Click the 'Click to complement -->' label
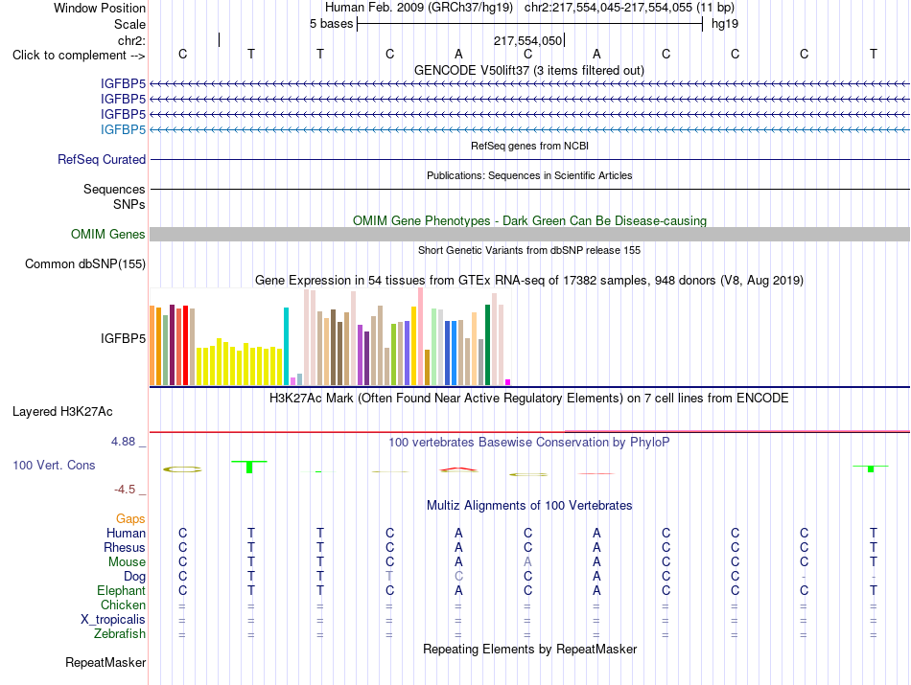Screen dimensions: 911x685 click(79, 56)
